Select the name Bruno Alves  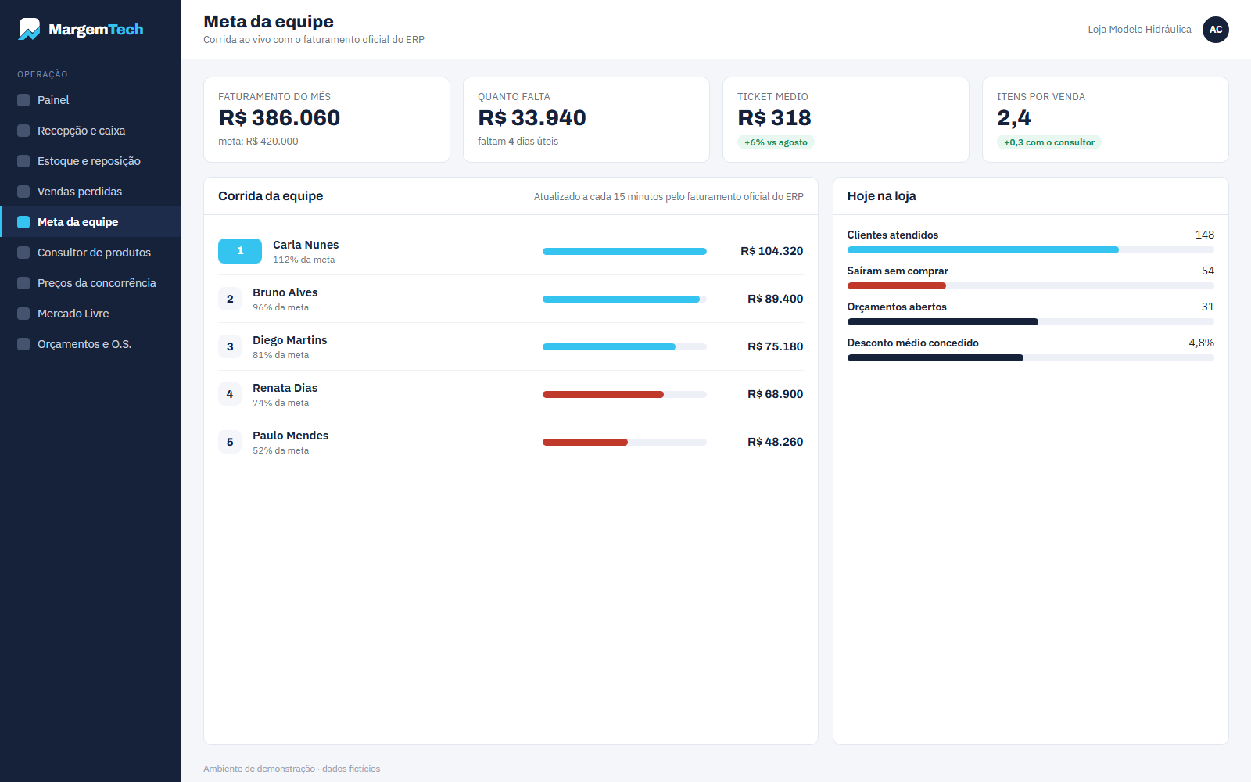285,292
